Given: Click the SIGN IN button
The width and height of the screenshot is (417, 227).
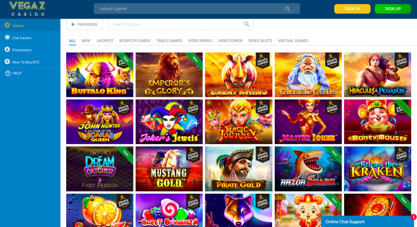Looking at the screenshot, I should 352,9.
